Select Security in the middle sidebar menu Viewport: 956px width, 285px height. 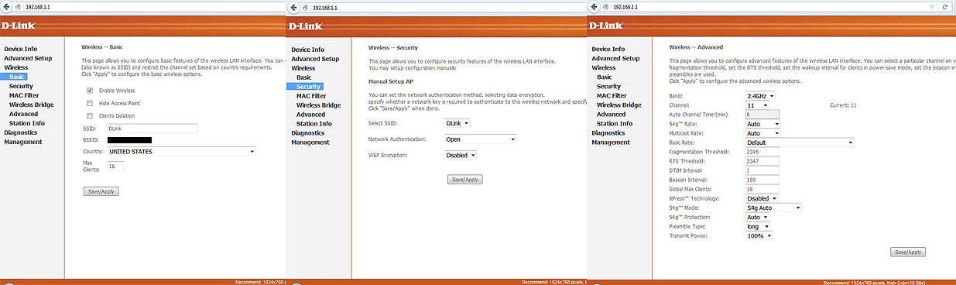coord(309,87)
